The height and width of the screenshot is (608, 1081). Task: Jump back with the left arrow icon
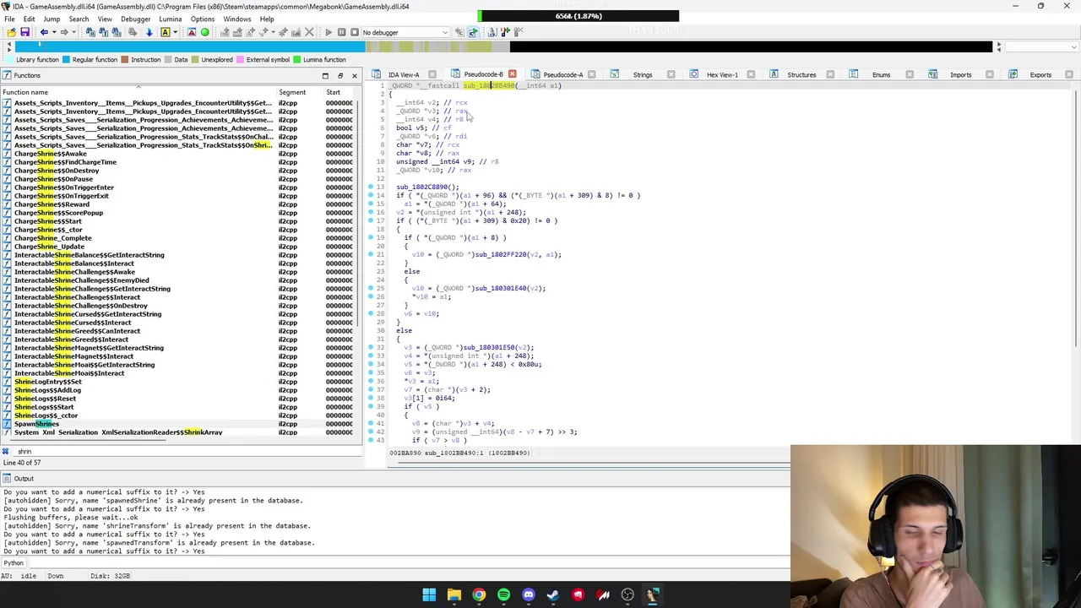point(44,32)
